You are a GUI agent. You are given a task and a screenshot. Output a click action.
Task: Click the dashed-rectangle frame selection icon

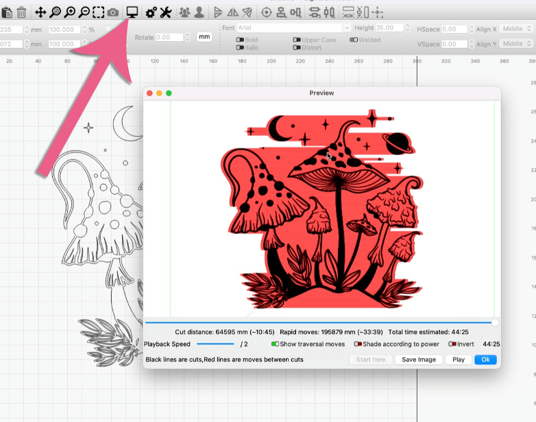[99, 12]
